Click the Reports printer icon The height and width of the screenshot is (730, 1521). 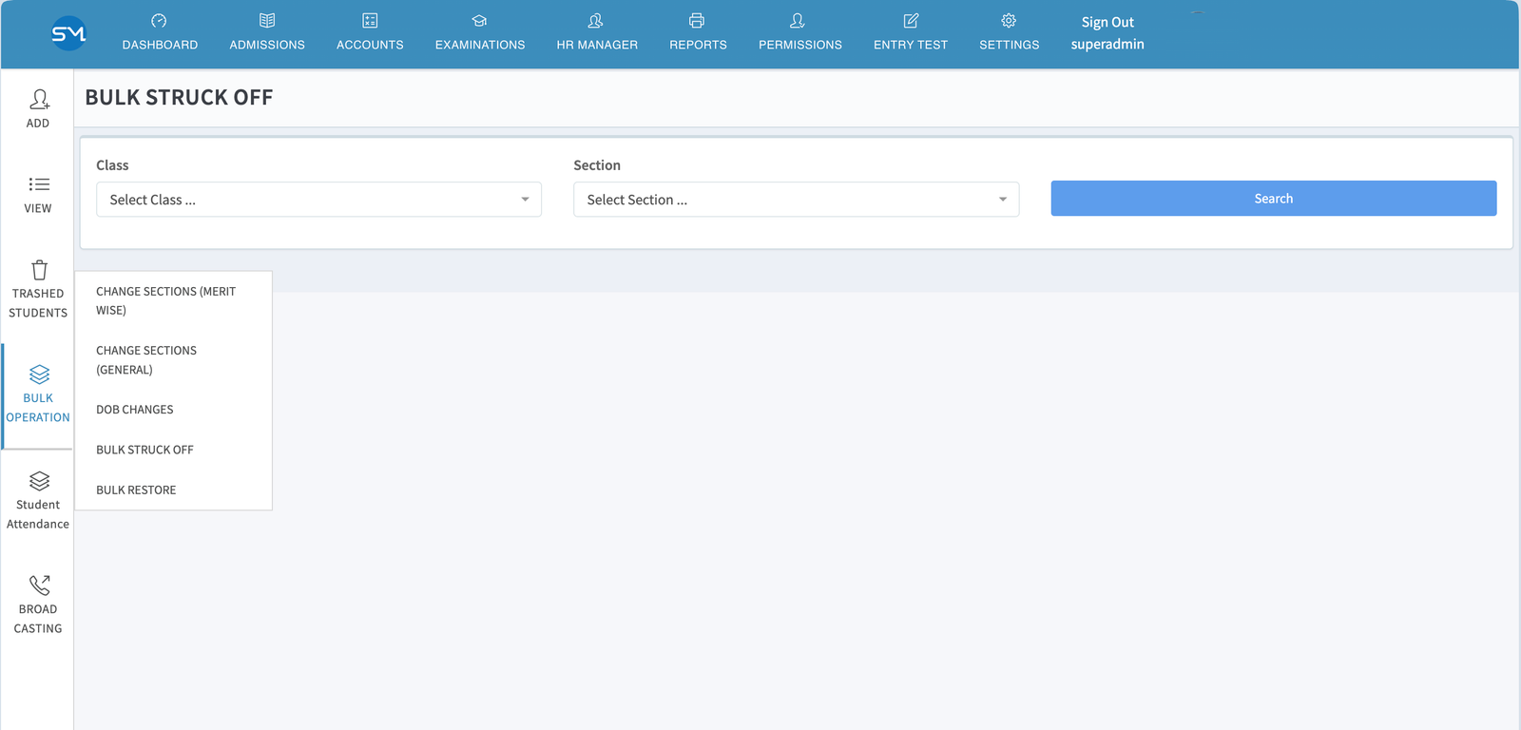click(x=697, y=21)
